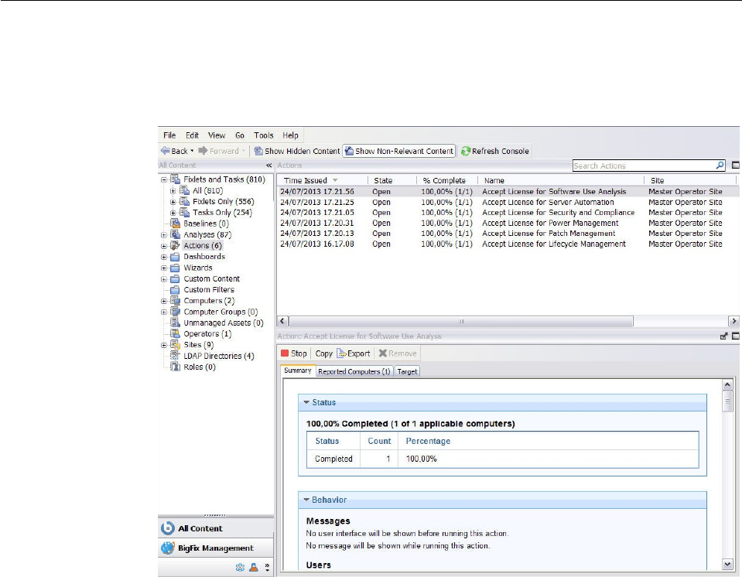The height and width of the screenshot is (577, 742).
Task: Open the Help menu
Action: [291, 135]
